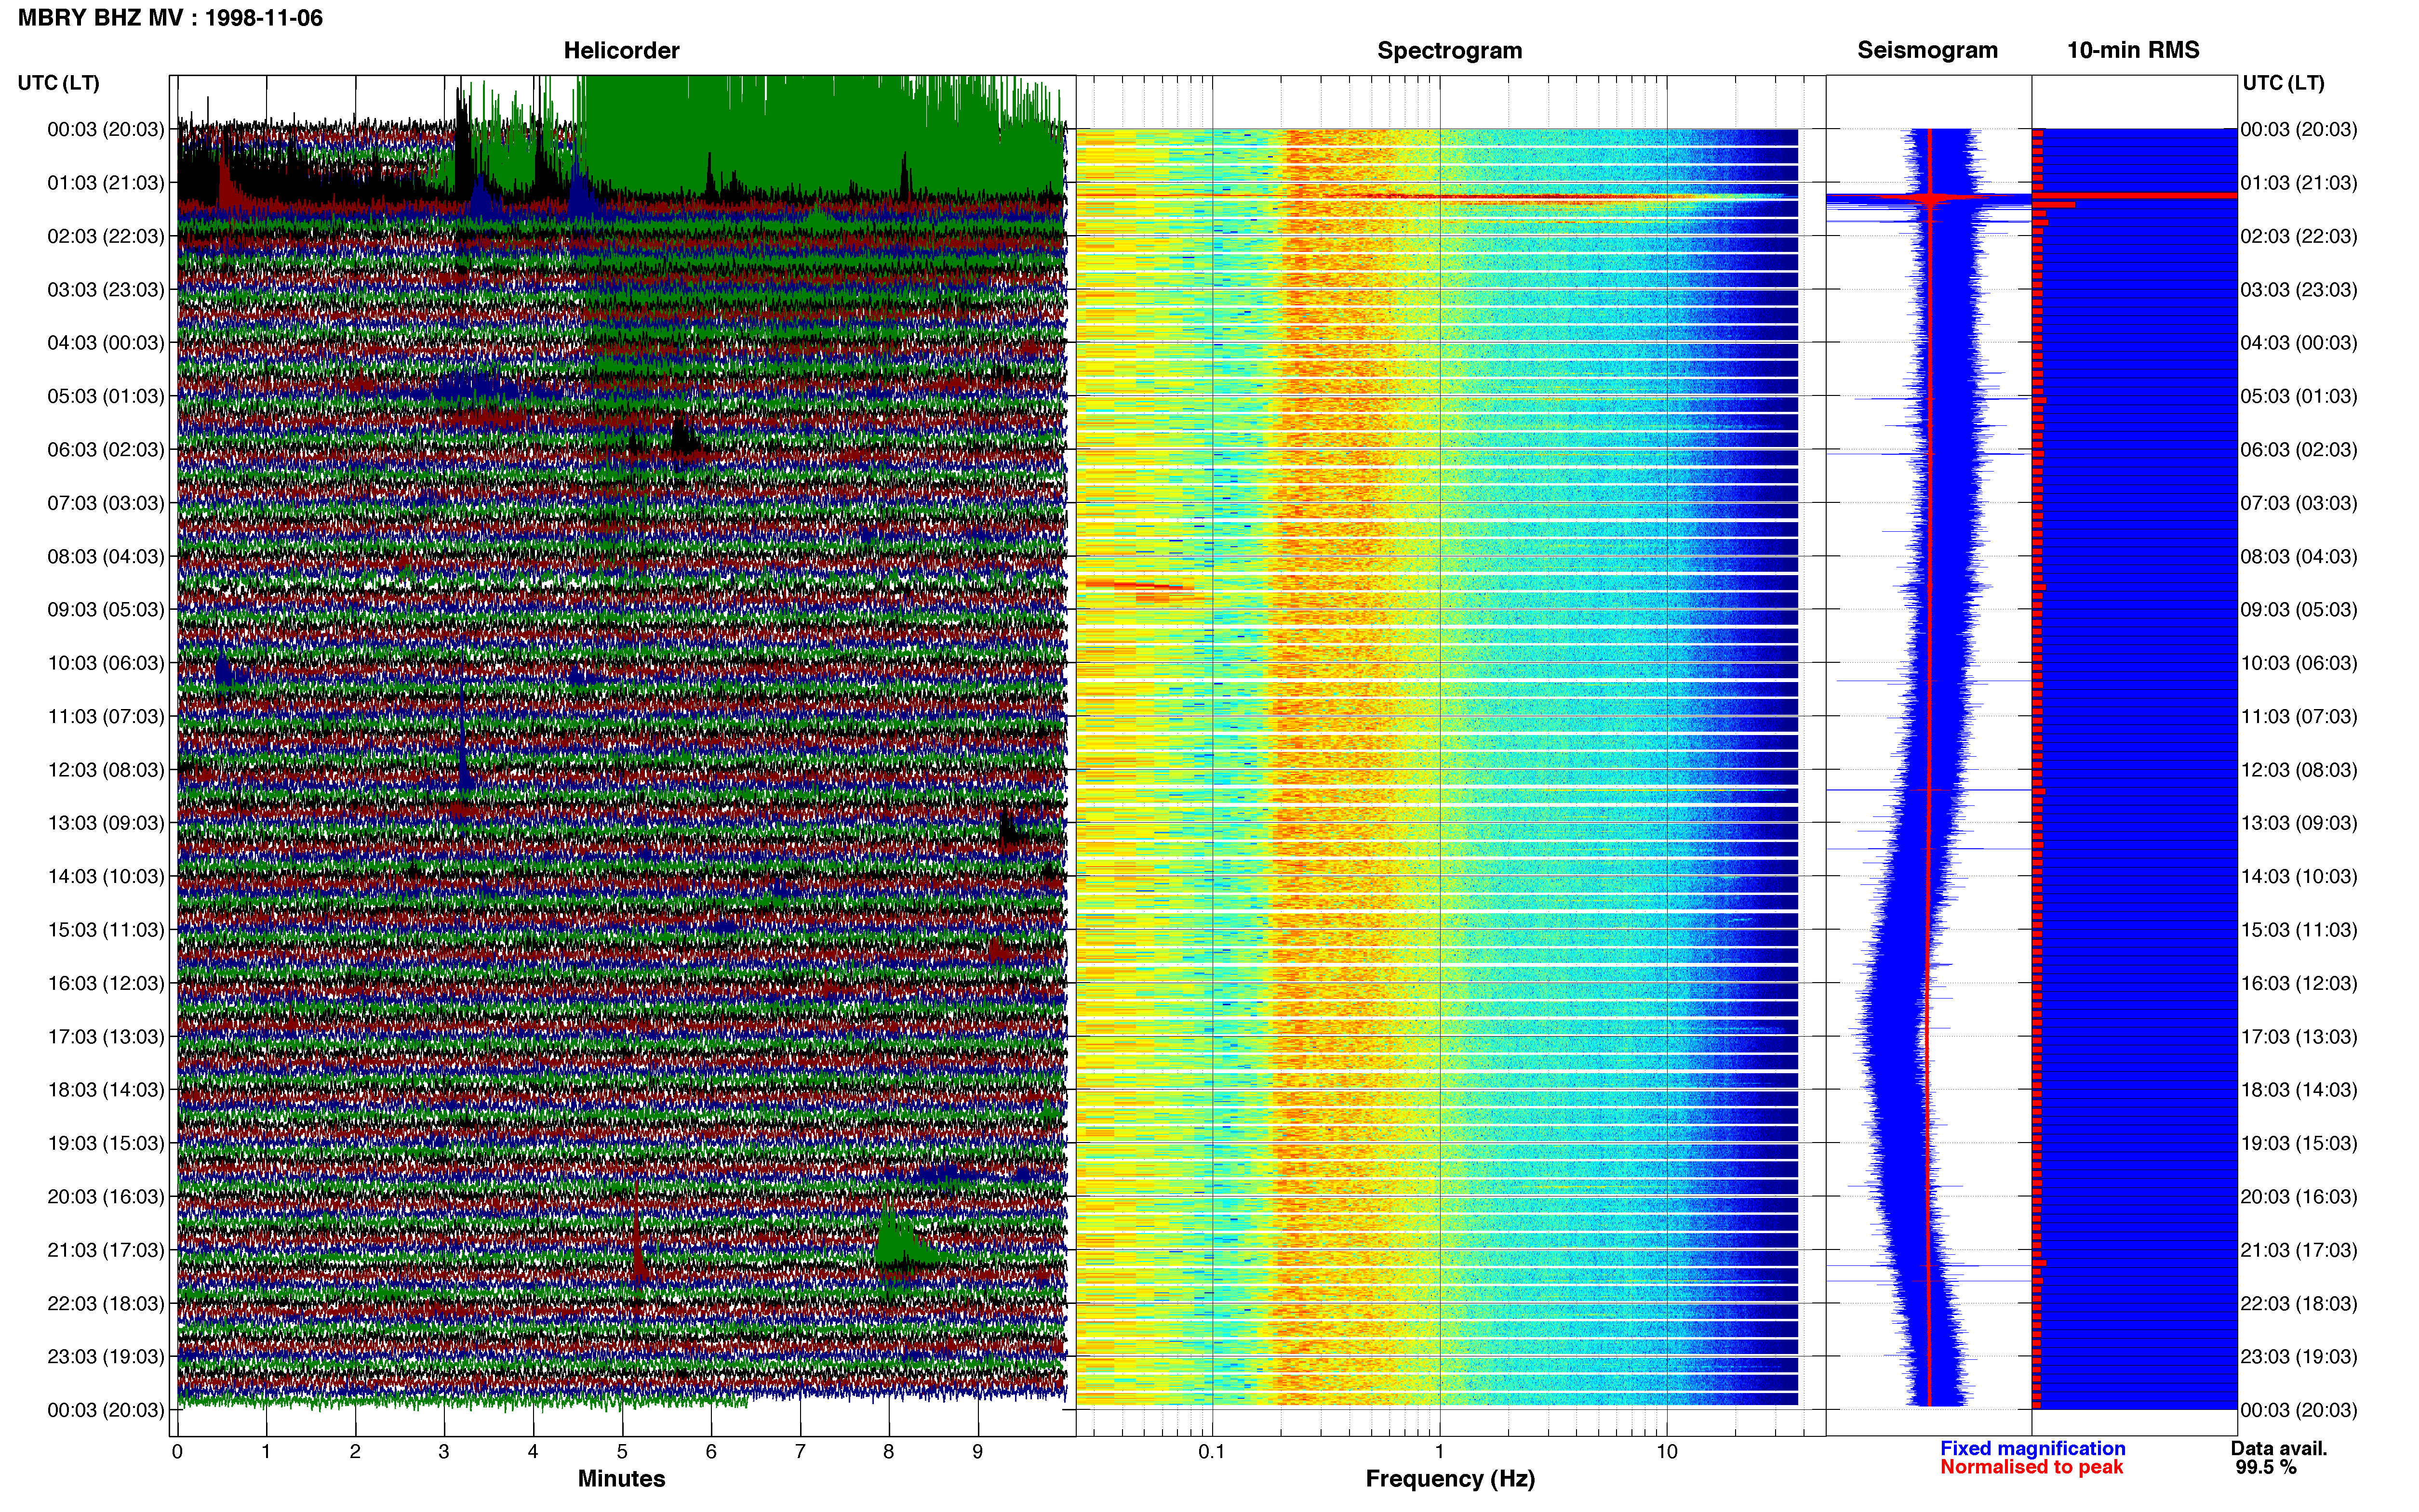This screenshot has height=1512, width=2419.
Task: Click the right 'UTC (LT)' axis label
Action: pos(2283,83)
